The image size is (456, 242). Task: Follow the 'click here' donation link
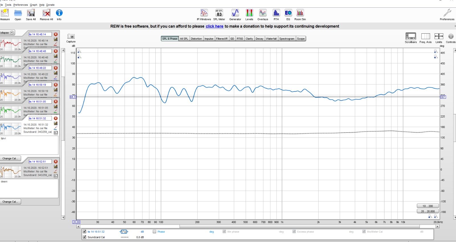[215, 26]
